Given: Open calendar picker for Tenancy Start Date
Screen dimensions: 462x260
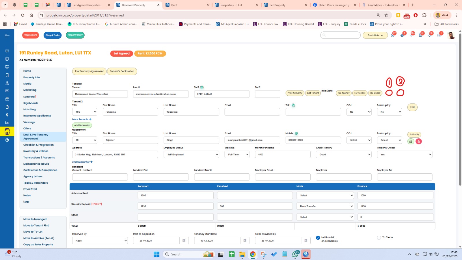Looking at the screenshot, I should click(245, 241).
